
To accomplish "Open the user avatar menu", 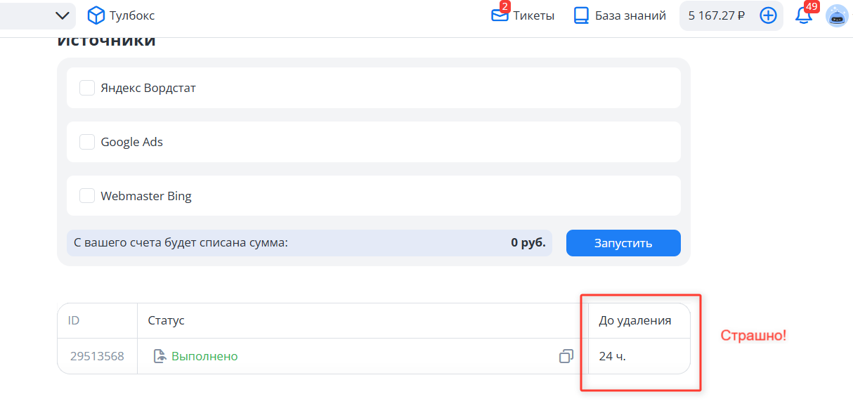I will (837, 15).
